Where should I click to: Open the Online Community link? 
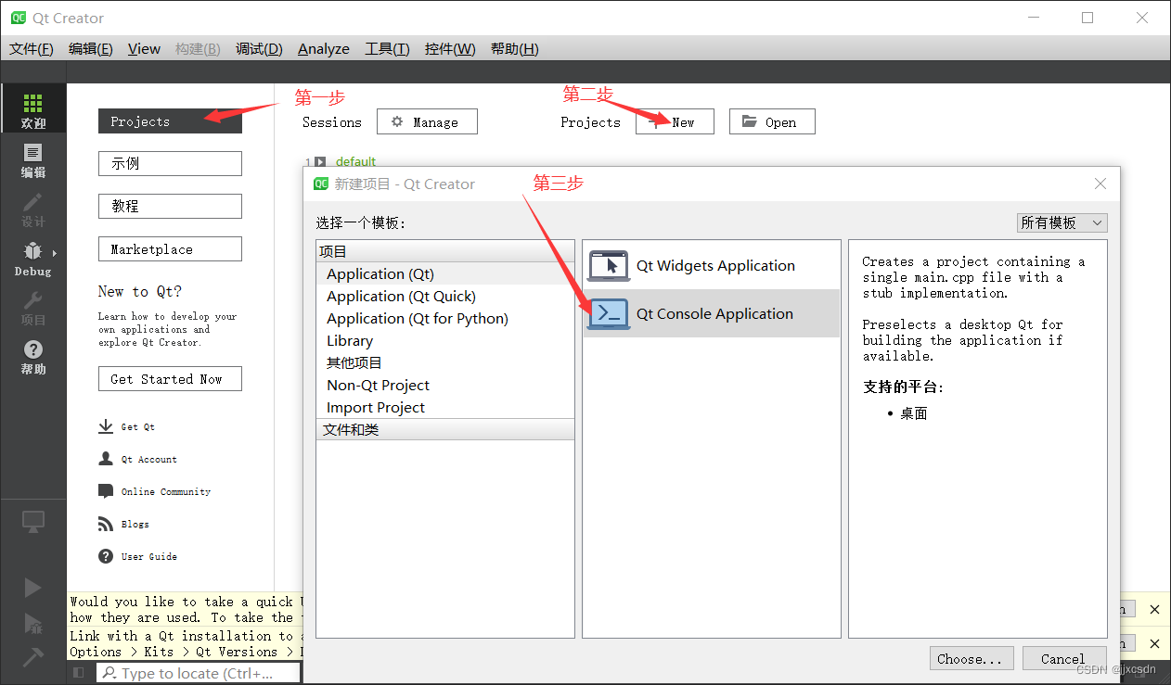[166, 492]
